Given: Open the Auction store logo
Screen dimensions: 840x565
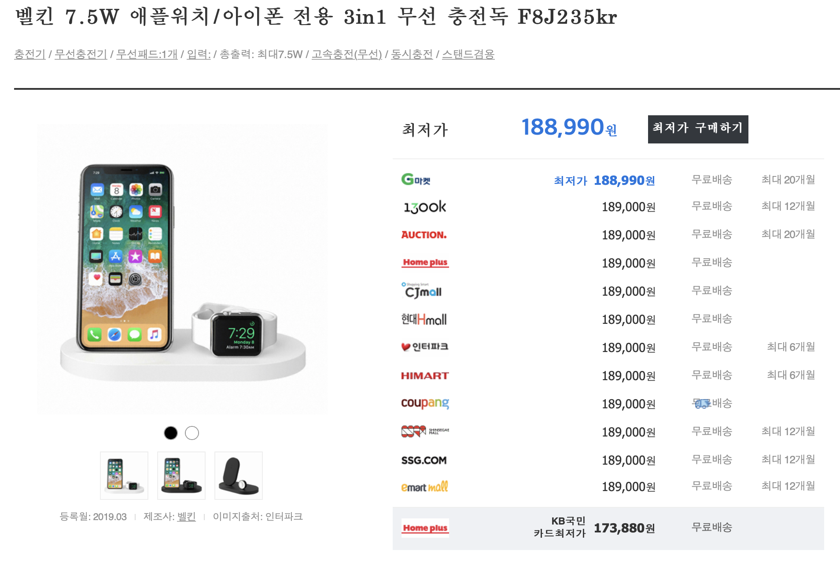Looking at the screenshot, I should coord(424,235).
